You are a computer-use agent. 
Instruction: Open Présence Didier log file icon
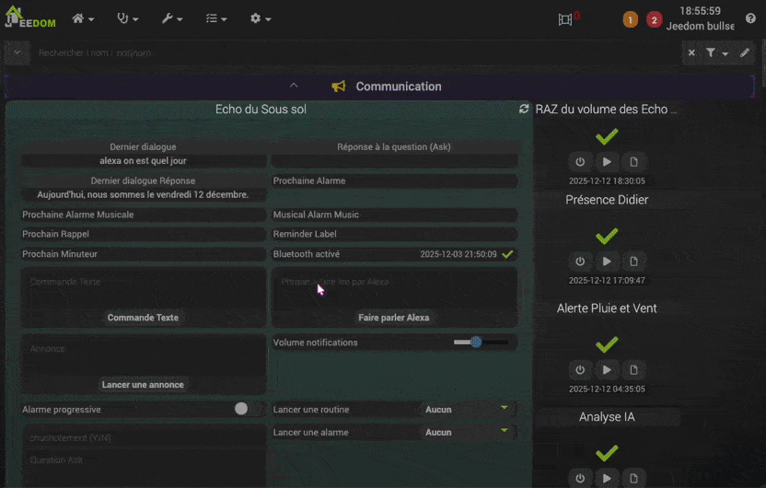click(x=633, y=261)
